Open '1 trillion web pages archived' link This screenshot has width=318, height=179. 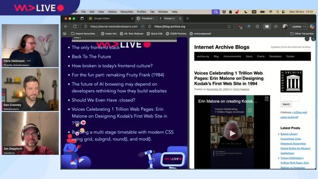pos(294,115)
